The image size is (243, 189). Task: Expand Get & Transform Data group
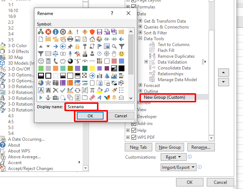point(140,20)
